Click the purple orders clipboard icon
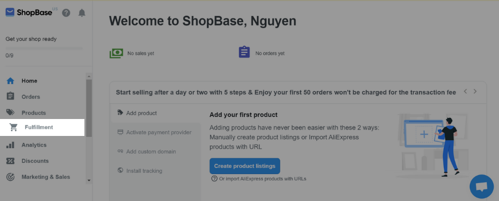This screenshot has width=499, height=201. pos(244,52)
